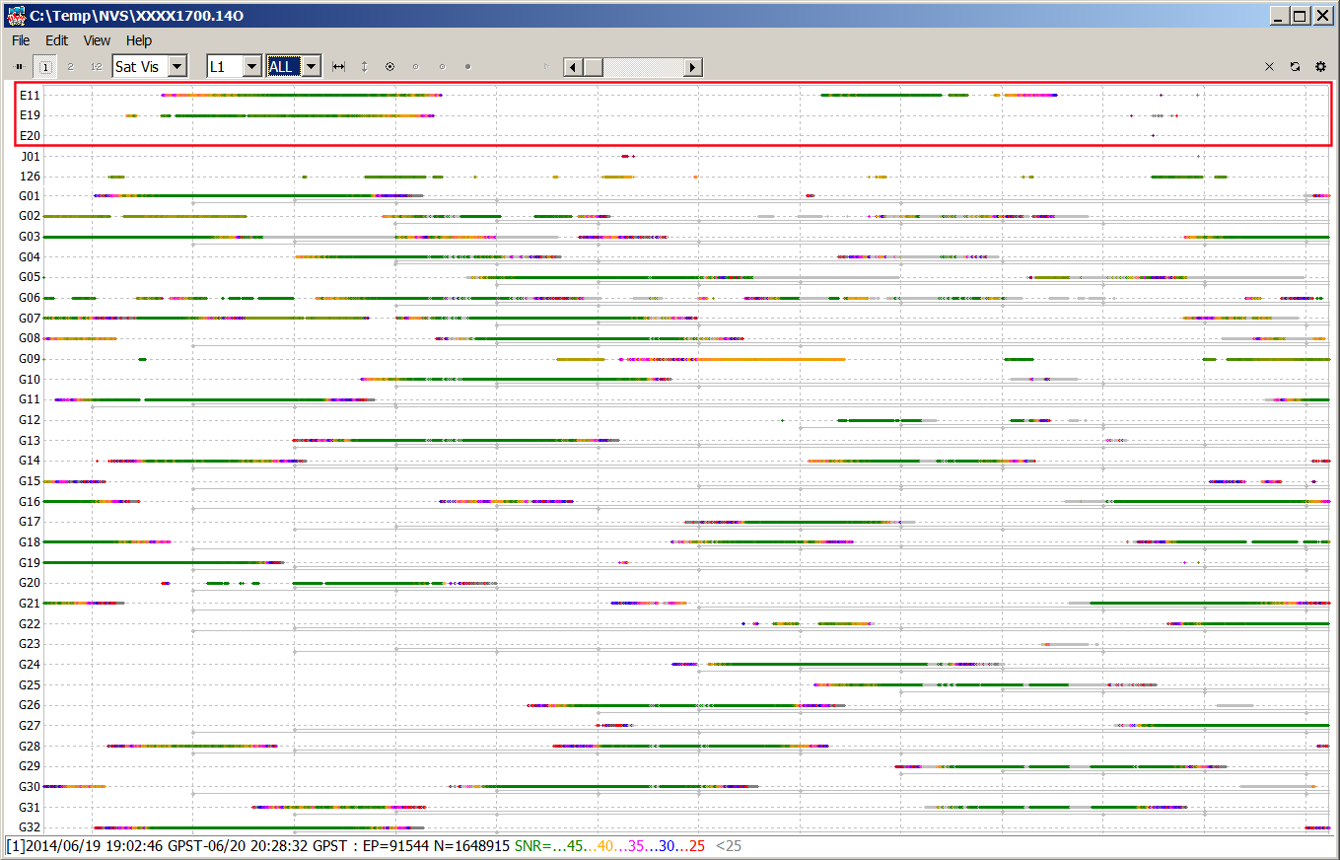This screenshot has height=860, width=1340.
Task: Toggle solution 1 display button
Action: [44, 67]
